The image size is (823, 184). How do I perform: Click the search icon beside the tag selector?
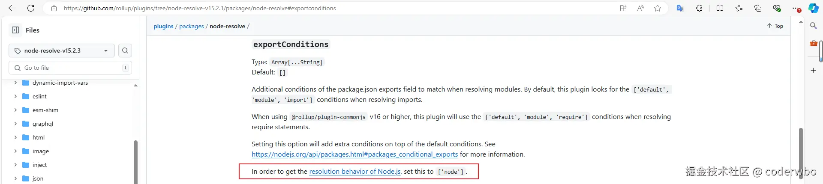(x=125, y=50)
